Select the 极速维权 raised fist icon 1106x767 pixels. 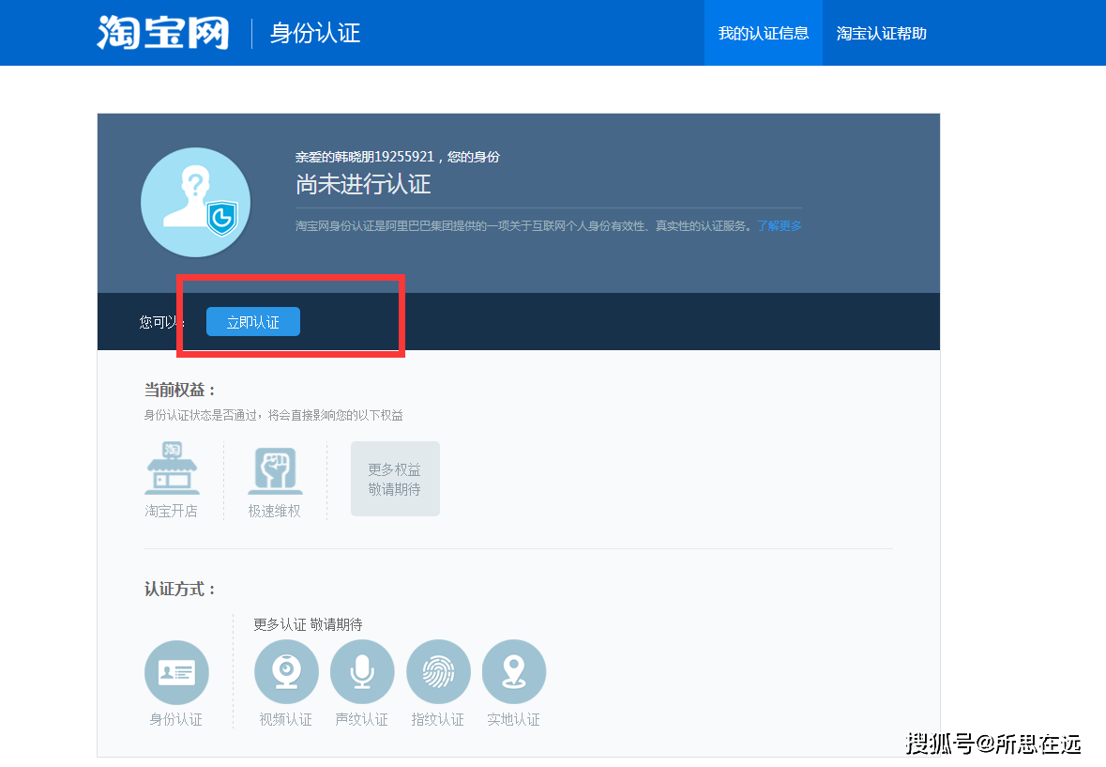[275, 469]
